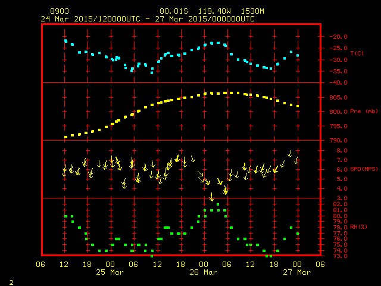
Task: Click the station ID 8903 label
Action: click(x=60, y=11)
